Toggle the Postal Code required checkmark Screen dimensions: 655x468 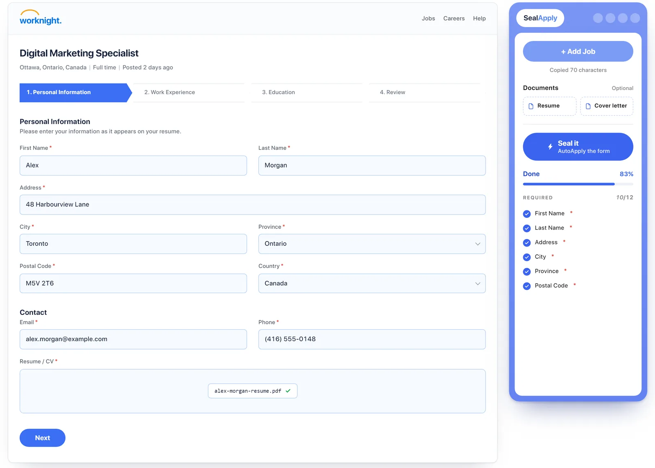pyautogui.click(x=527, y=286)
